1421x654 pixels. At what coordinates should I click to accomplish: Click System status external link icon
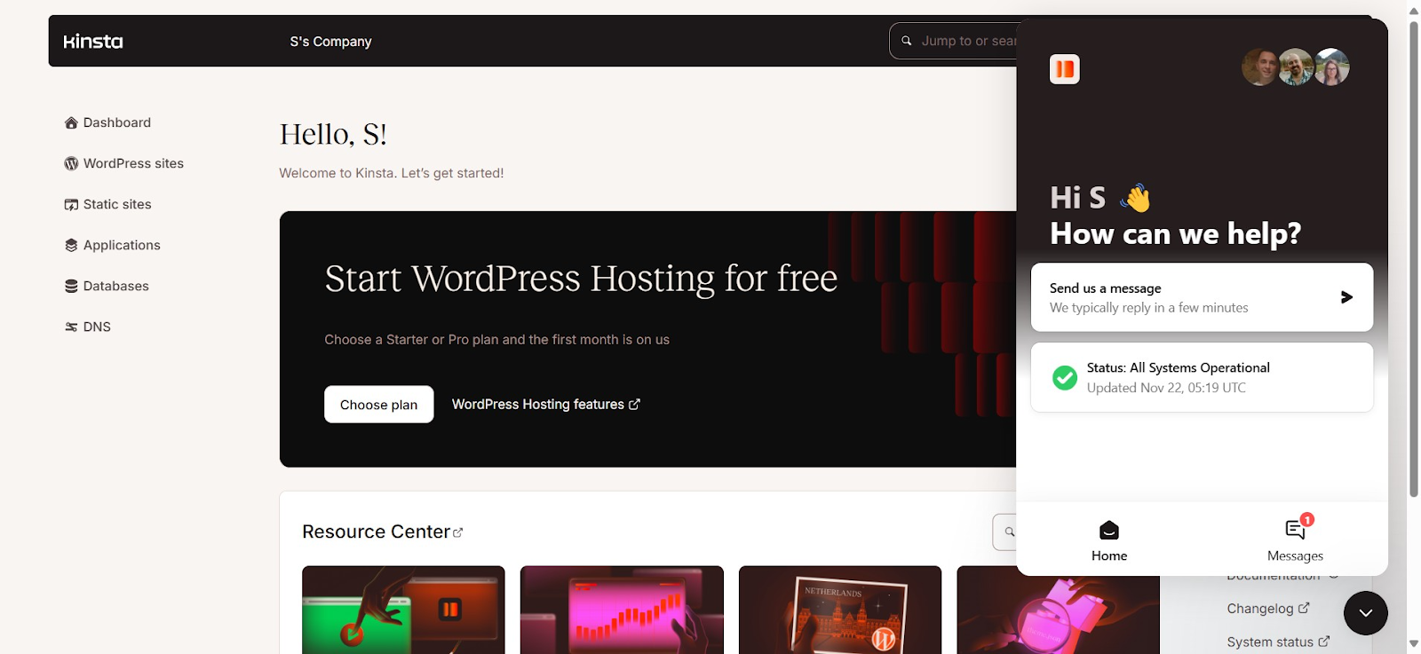pos(1324,641)
